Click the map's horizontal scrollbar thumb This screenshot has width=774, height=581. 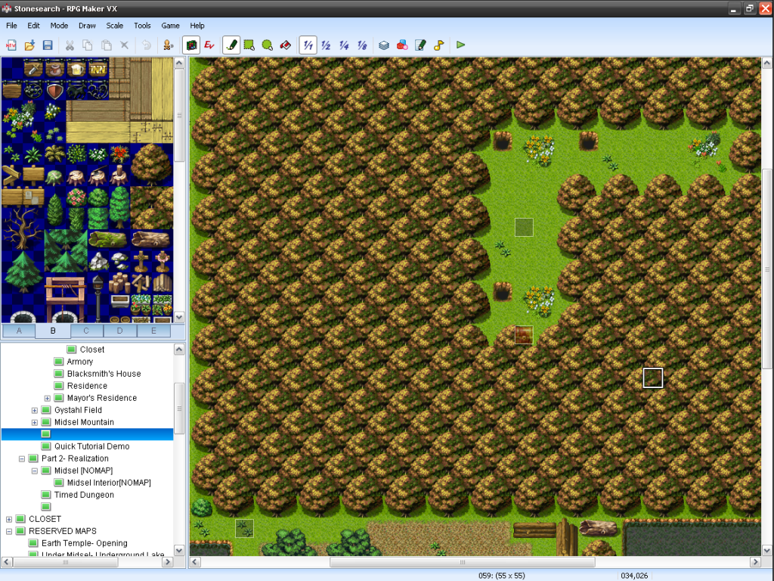tap(463, 562)
